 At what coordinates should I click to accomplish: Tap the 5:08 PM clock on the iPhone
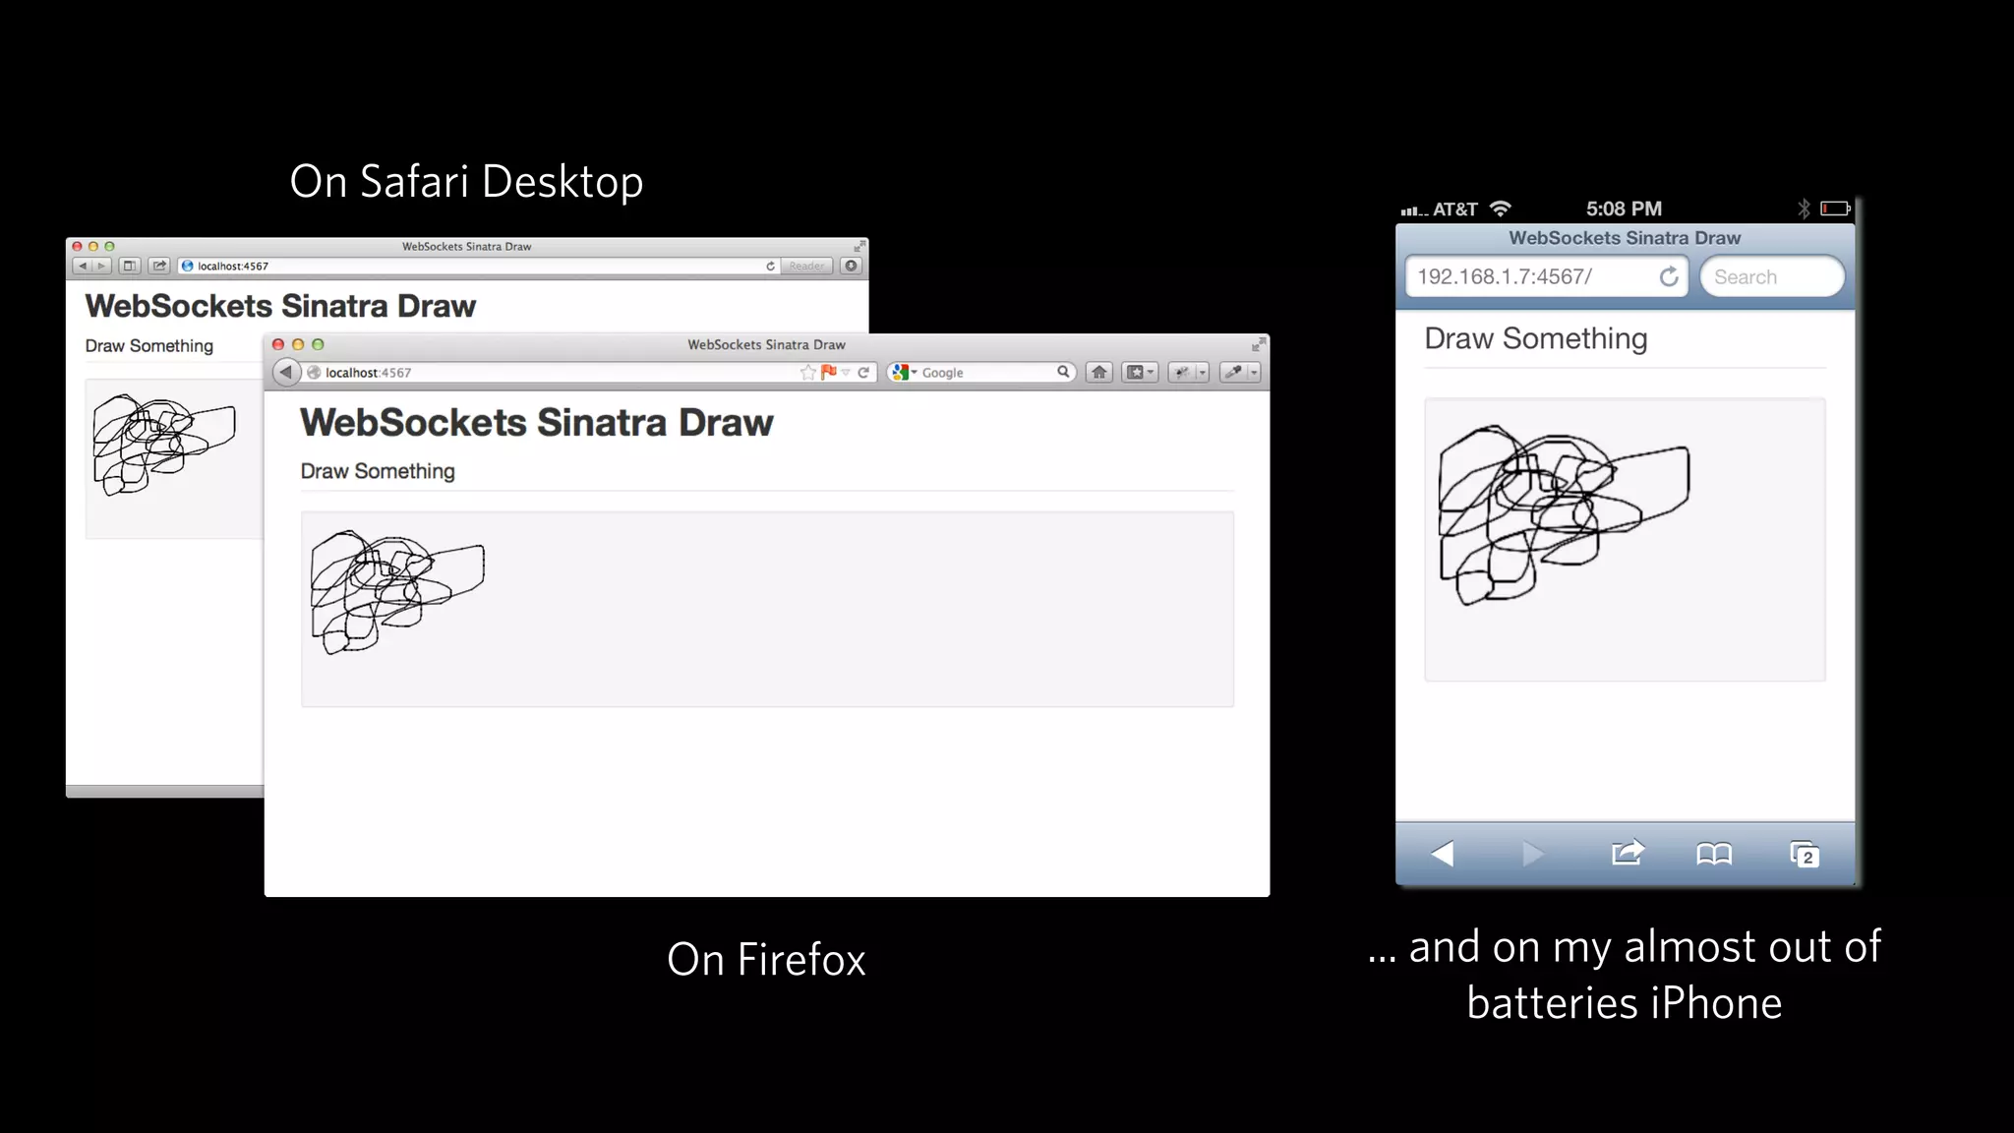pyautogui.click(x=1624, y=209)
